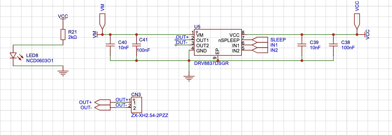
Task: Select the C39 capacitor symbol
Action: pos(302,45)
